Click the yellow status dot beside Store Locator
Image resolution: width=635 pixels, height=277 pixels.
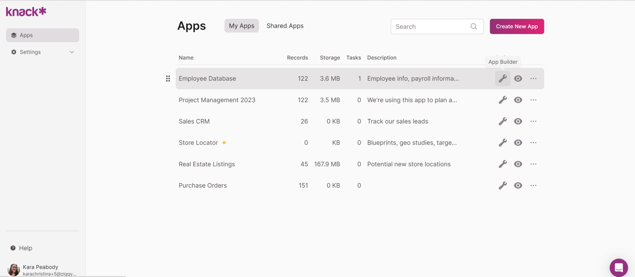(x=224, y=143)
